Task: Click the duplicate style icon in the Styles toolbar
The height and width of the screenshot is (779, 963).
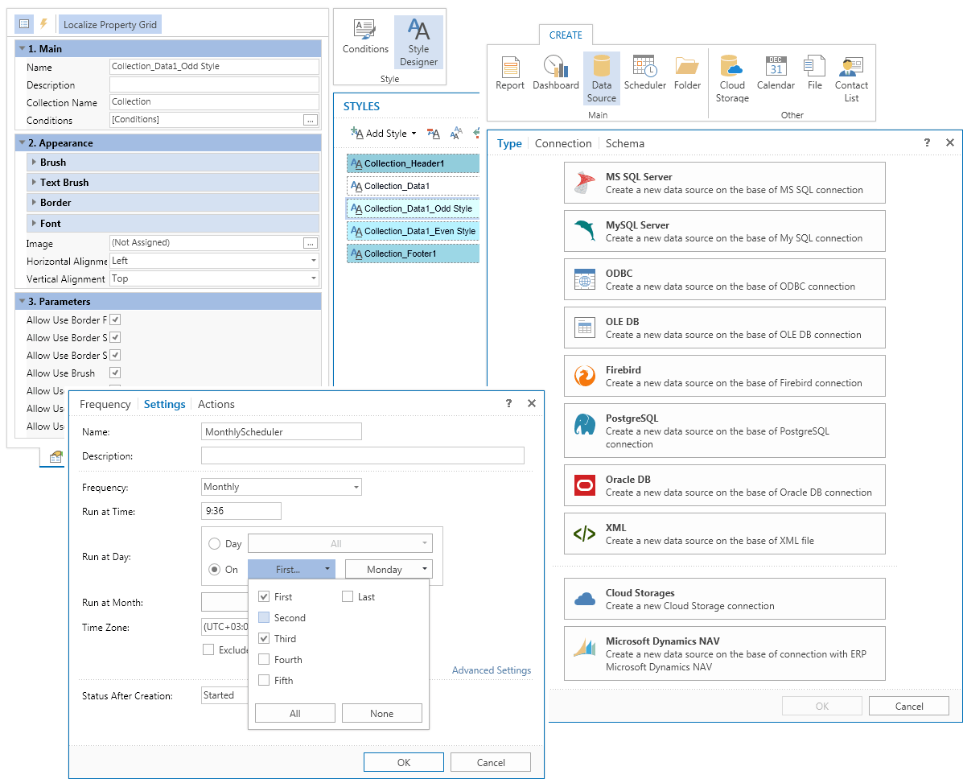Action: pyautogui.click(x=455, y=134)
